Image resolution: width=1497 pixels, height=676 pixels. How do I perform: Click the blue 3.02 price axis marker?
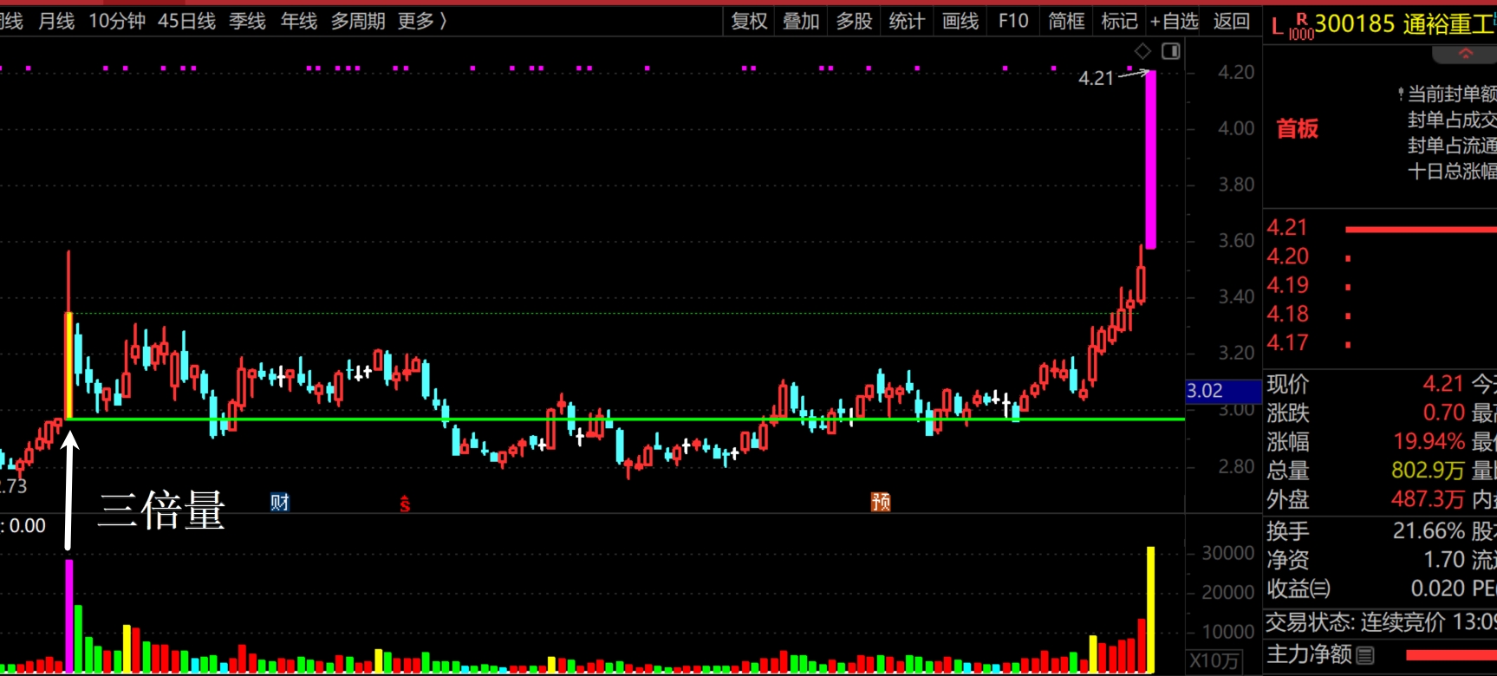pyautogui.click(x=1222, y=391)
